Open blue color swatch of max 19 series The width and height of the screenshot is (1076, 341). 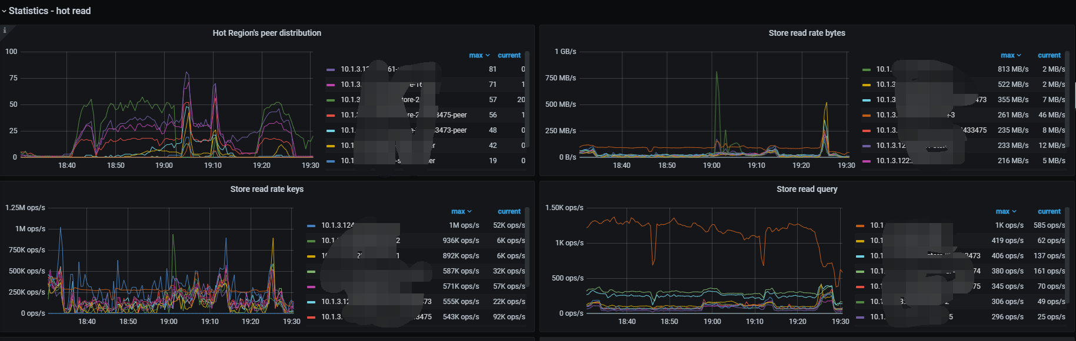331,161
